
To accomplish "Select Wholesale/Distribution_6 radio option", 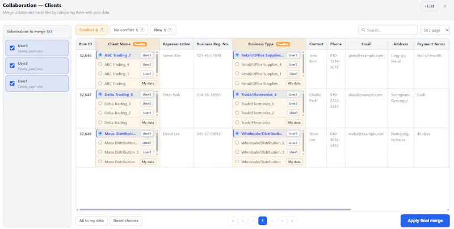I will point(237,142).
